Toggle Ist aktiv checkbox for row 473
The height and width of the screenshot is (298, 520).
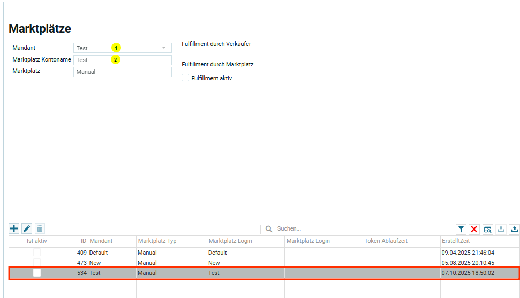point(37,263)
